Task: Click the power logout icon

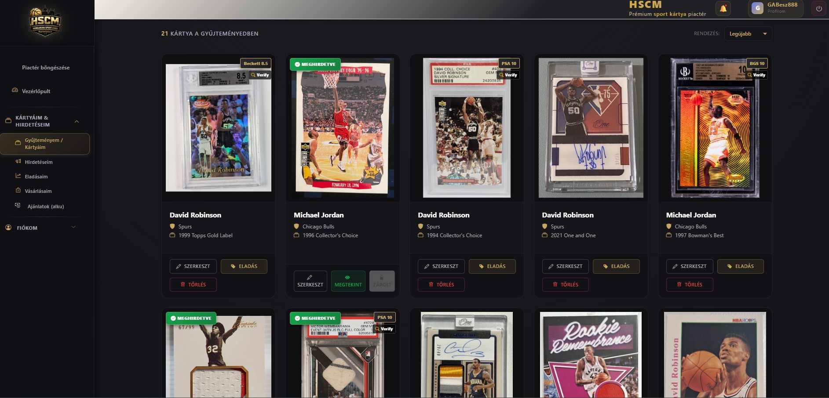Action: point(819,8)
